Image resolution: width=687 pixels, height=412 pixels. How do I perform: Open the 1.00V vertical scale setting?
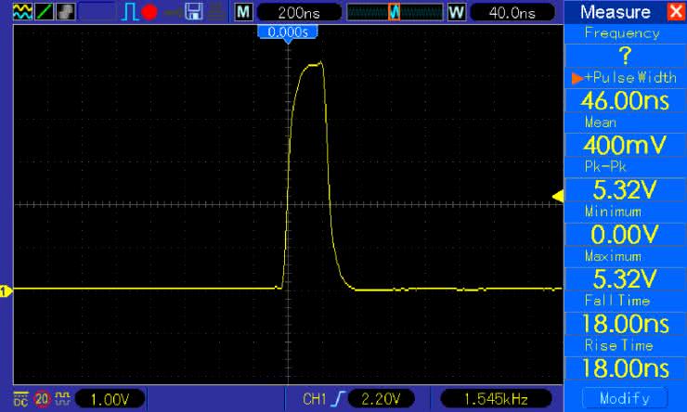point(108,399)
